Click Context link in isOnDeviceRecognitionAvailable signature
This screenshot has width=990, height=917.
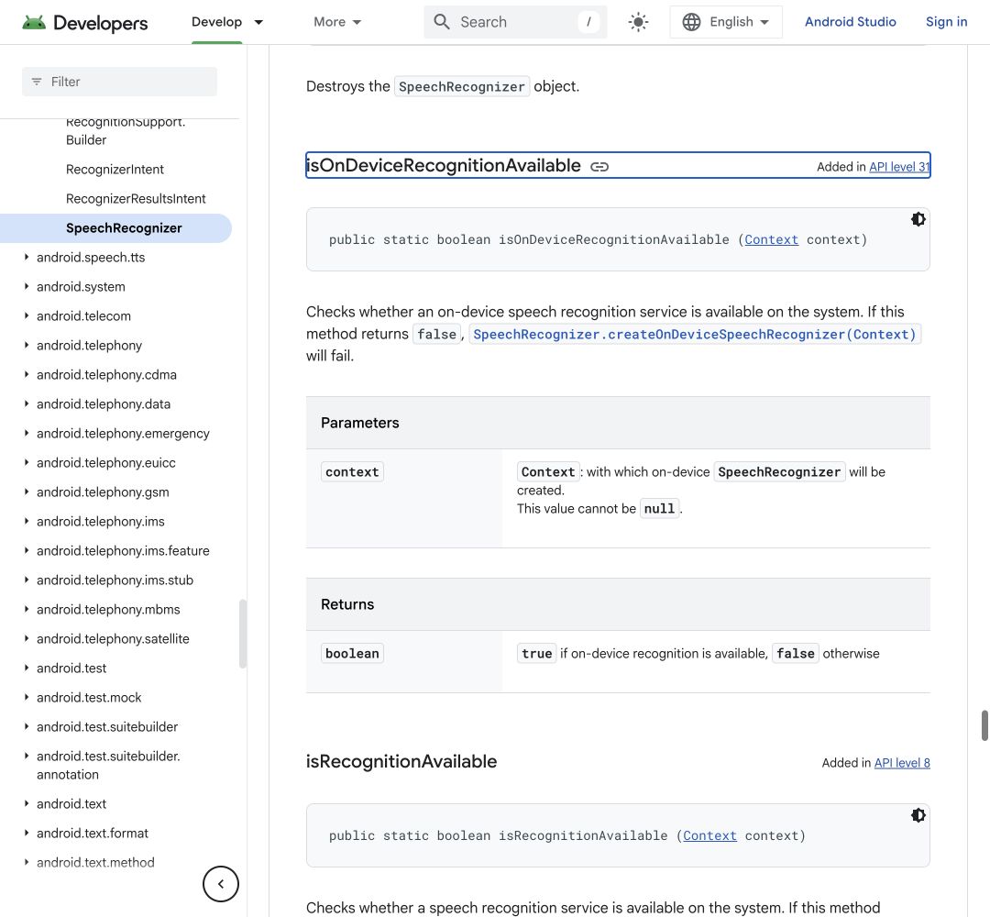coord(771,240)
